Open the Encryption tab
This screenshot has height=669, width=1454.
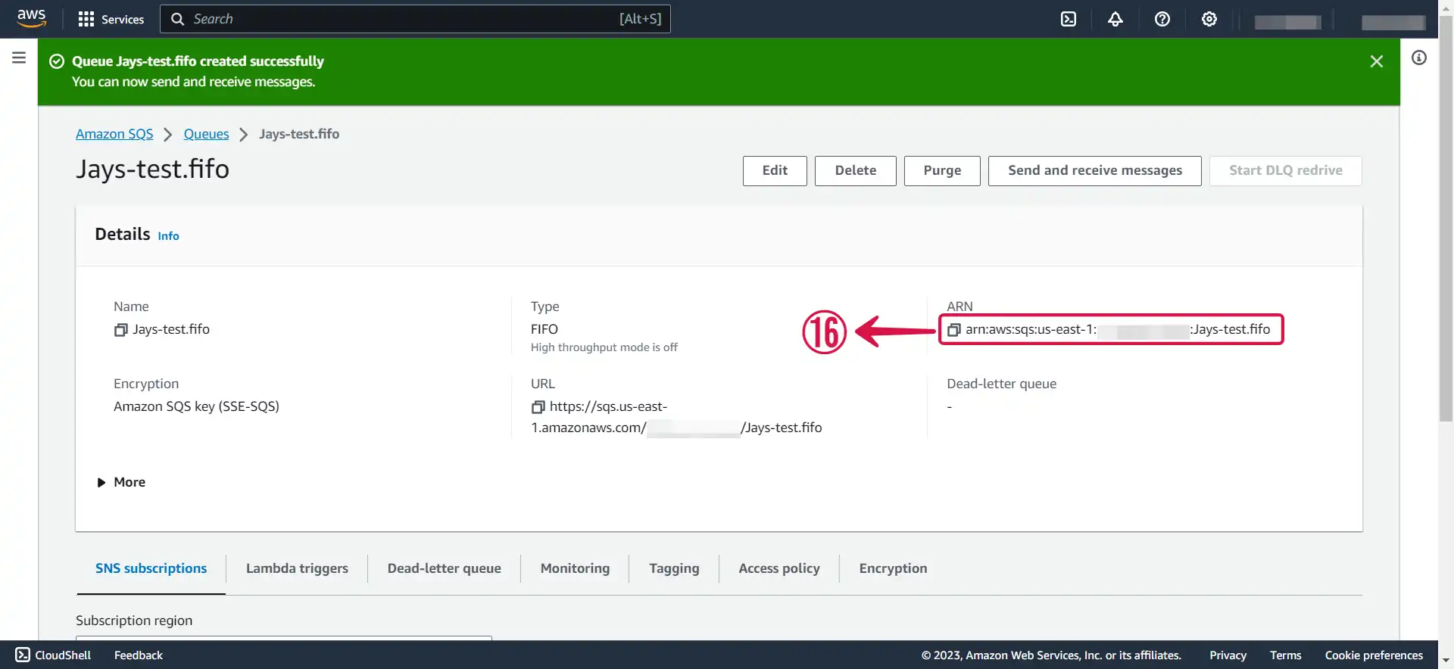point(893,568)
